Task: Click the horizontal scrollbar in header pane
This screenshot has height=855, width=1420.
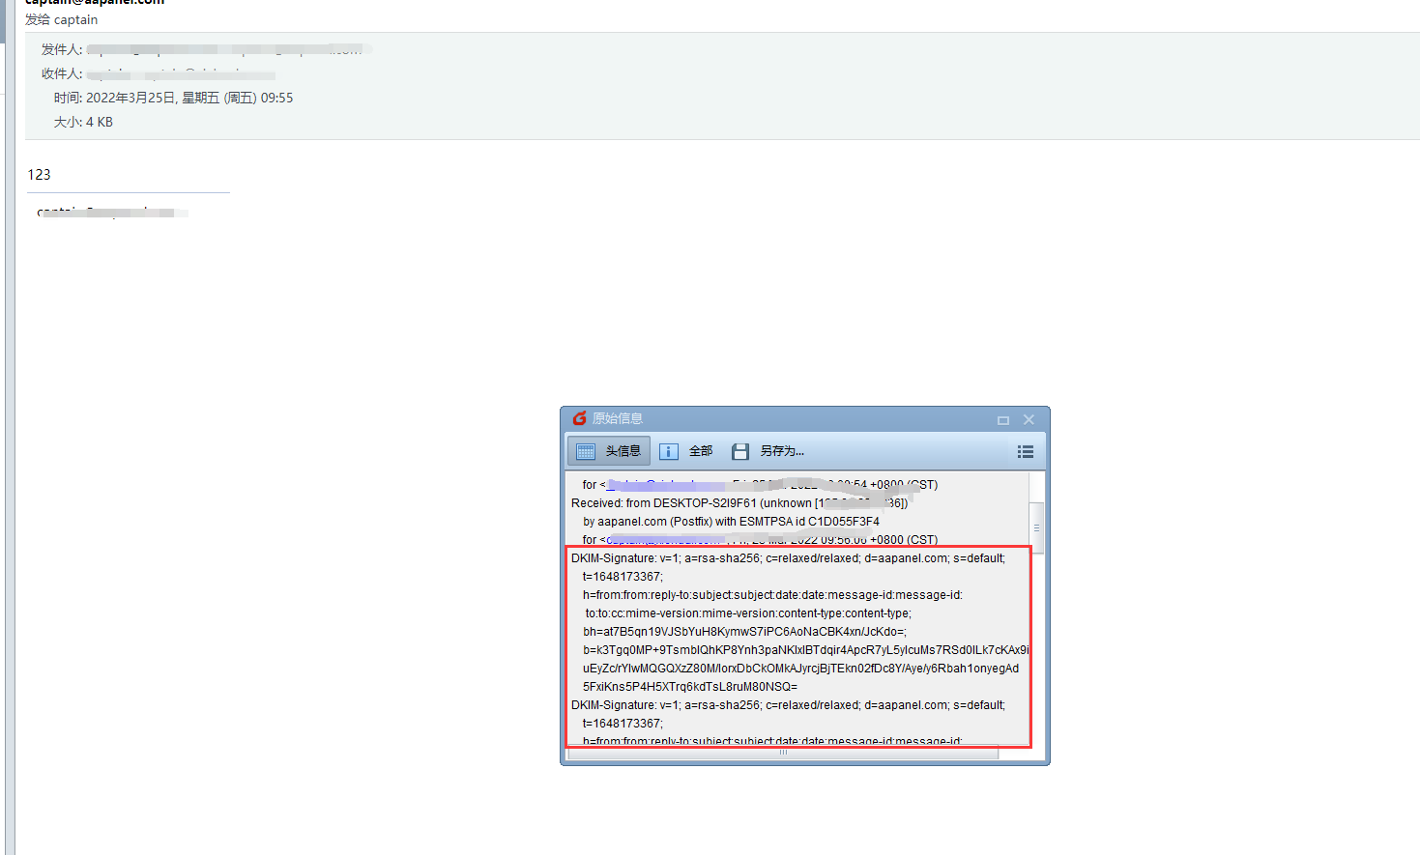Action: tap(783, 753)
